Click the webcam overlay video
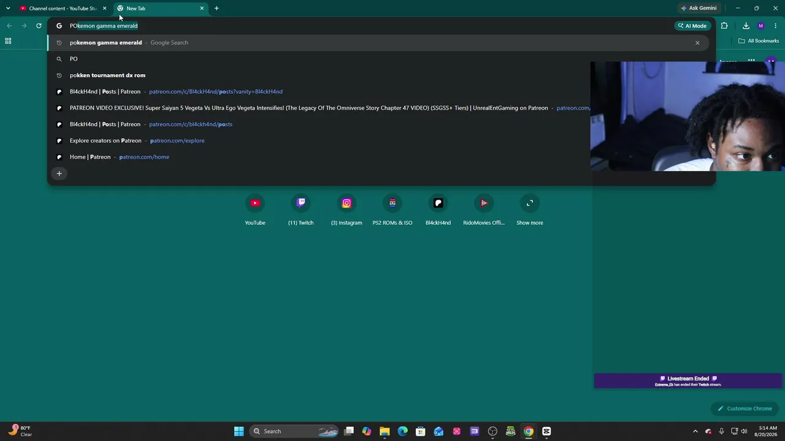 pos(687,116)
